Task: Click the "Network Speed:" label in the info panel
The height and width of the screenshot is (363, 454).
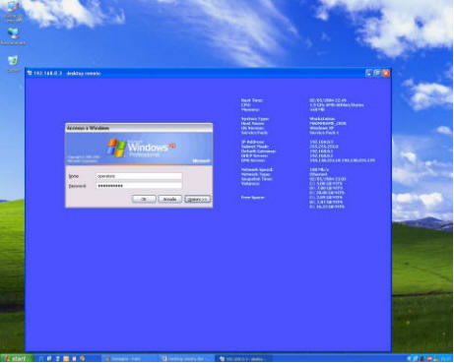Action: [x=257, y=170]
